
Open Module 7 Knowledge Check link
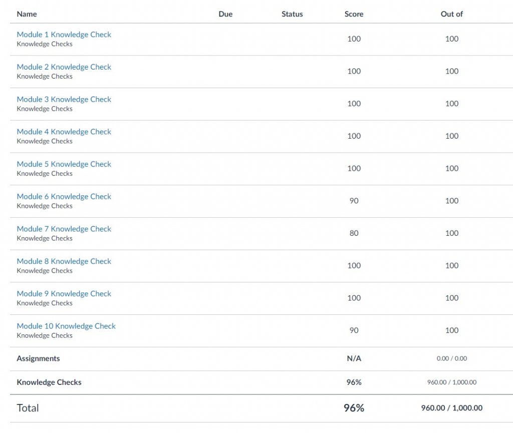(x=64, y=229)
